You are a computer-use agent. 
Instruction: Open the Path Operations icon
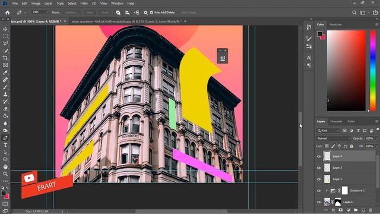[x=118, y=12]
